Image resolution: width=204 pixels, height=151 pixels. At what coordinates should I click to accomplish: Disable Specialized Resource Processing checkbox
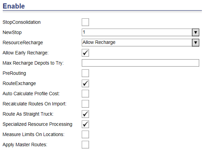click(85, 124)
